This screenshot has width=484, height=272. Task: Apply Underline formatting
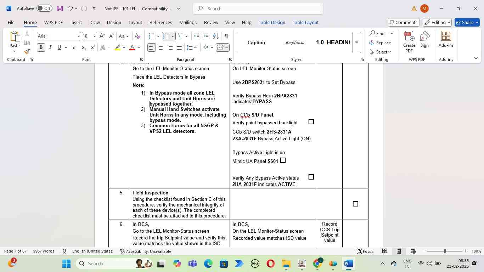click(59, 47)
